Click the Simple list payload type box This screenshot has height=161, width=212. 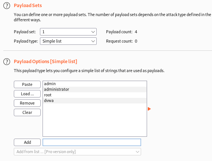(68, 41)
